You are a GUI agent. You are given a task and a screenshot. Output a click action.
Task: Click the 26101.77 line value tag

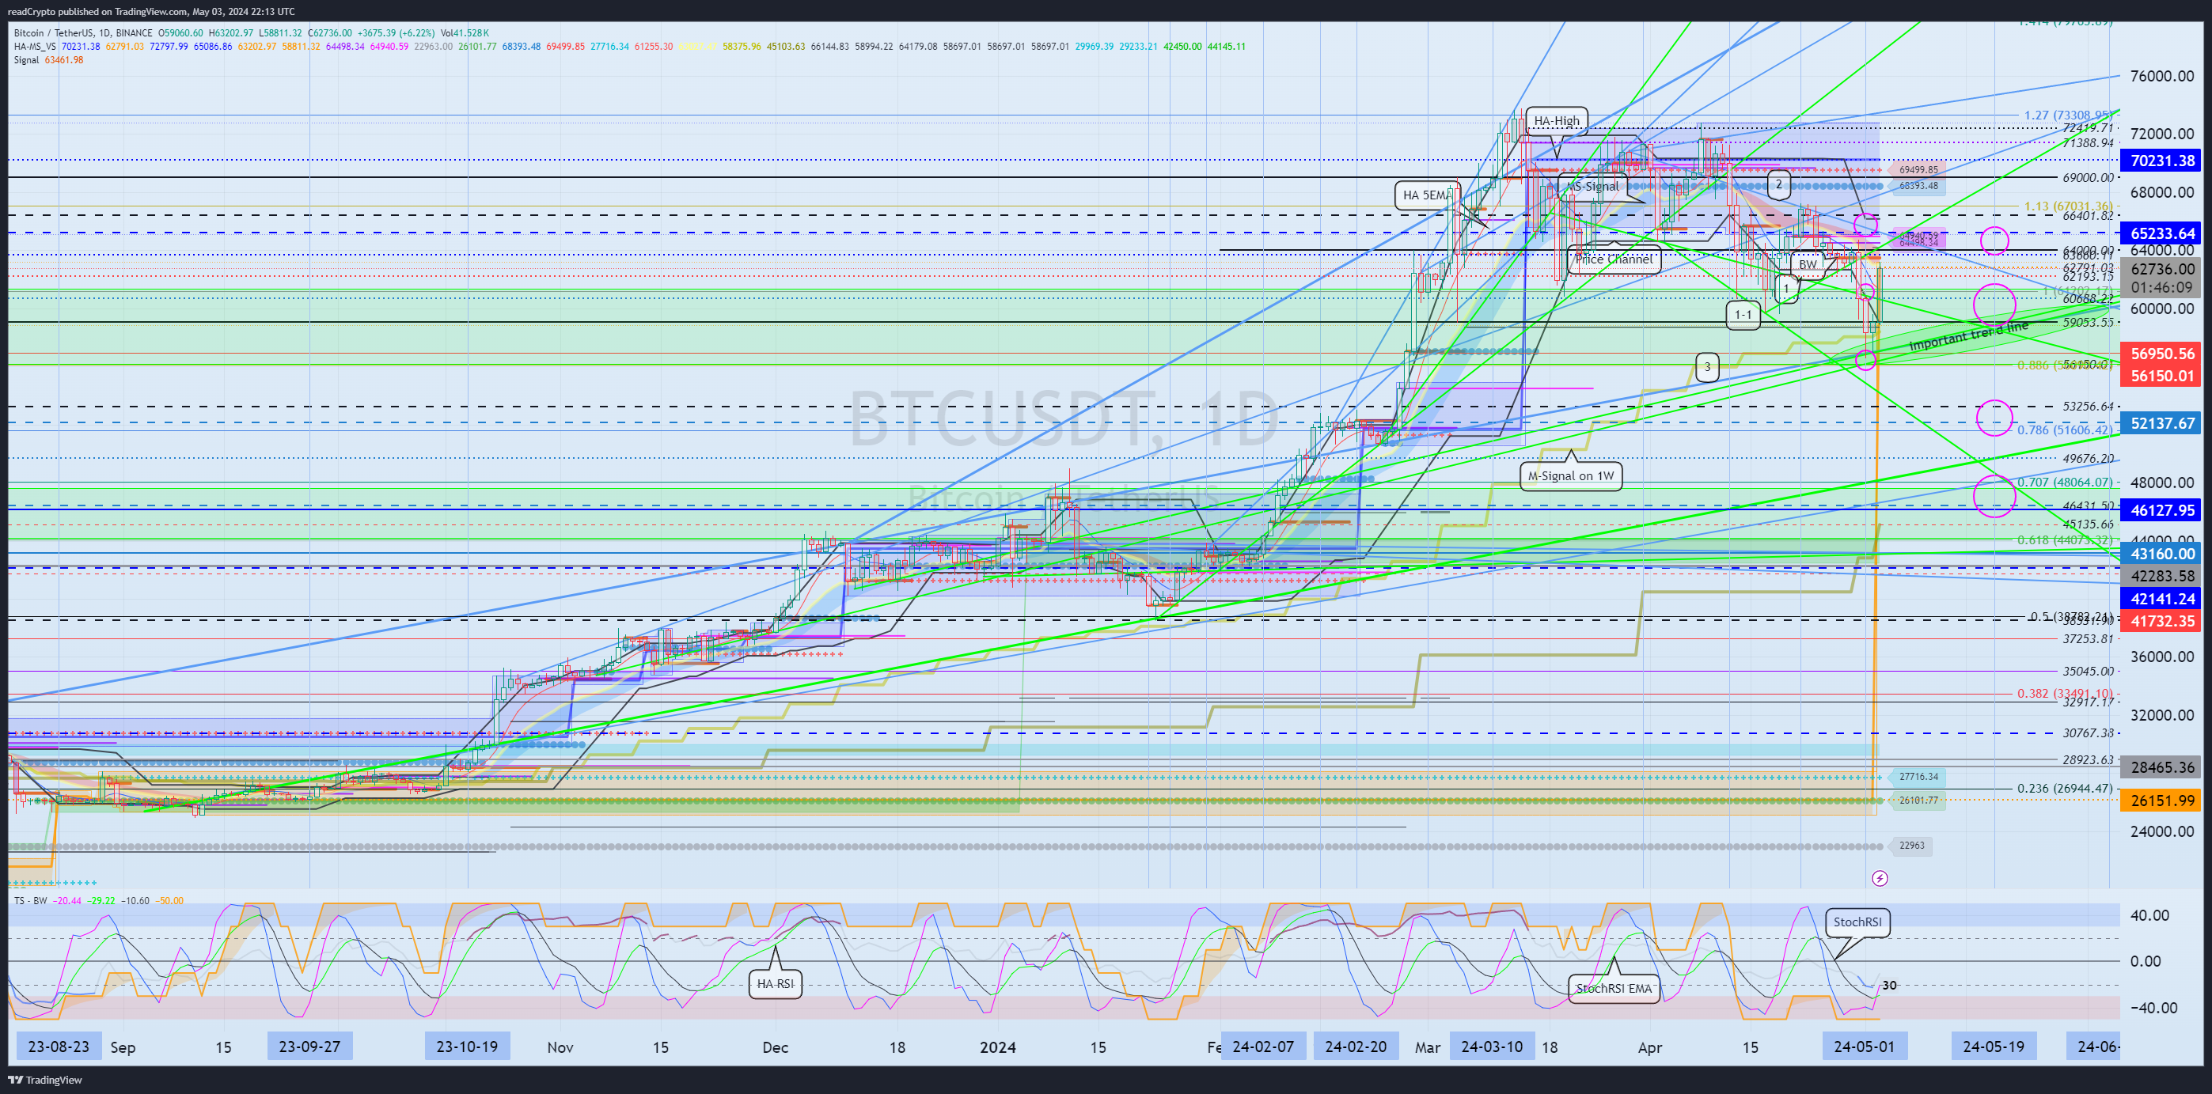tap(1918, 801)
